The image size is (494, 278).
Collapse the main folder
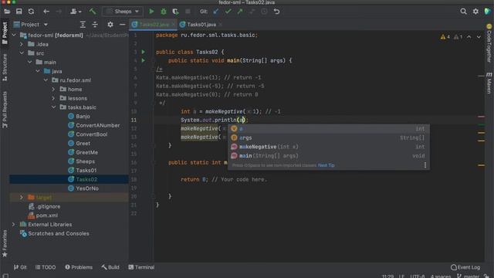(x=29, y=63)
